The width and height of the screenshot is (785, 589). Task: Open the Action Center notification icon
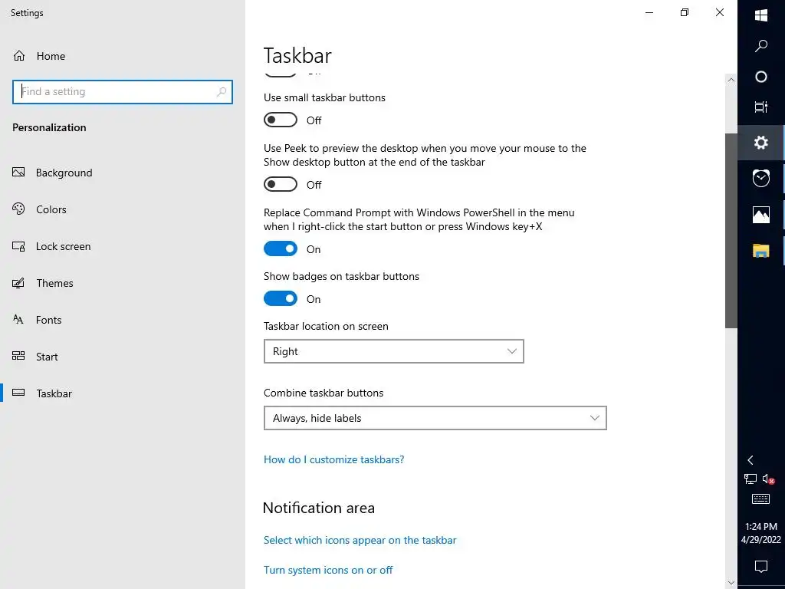[x=760, y=567]
